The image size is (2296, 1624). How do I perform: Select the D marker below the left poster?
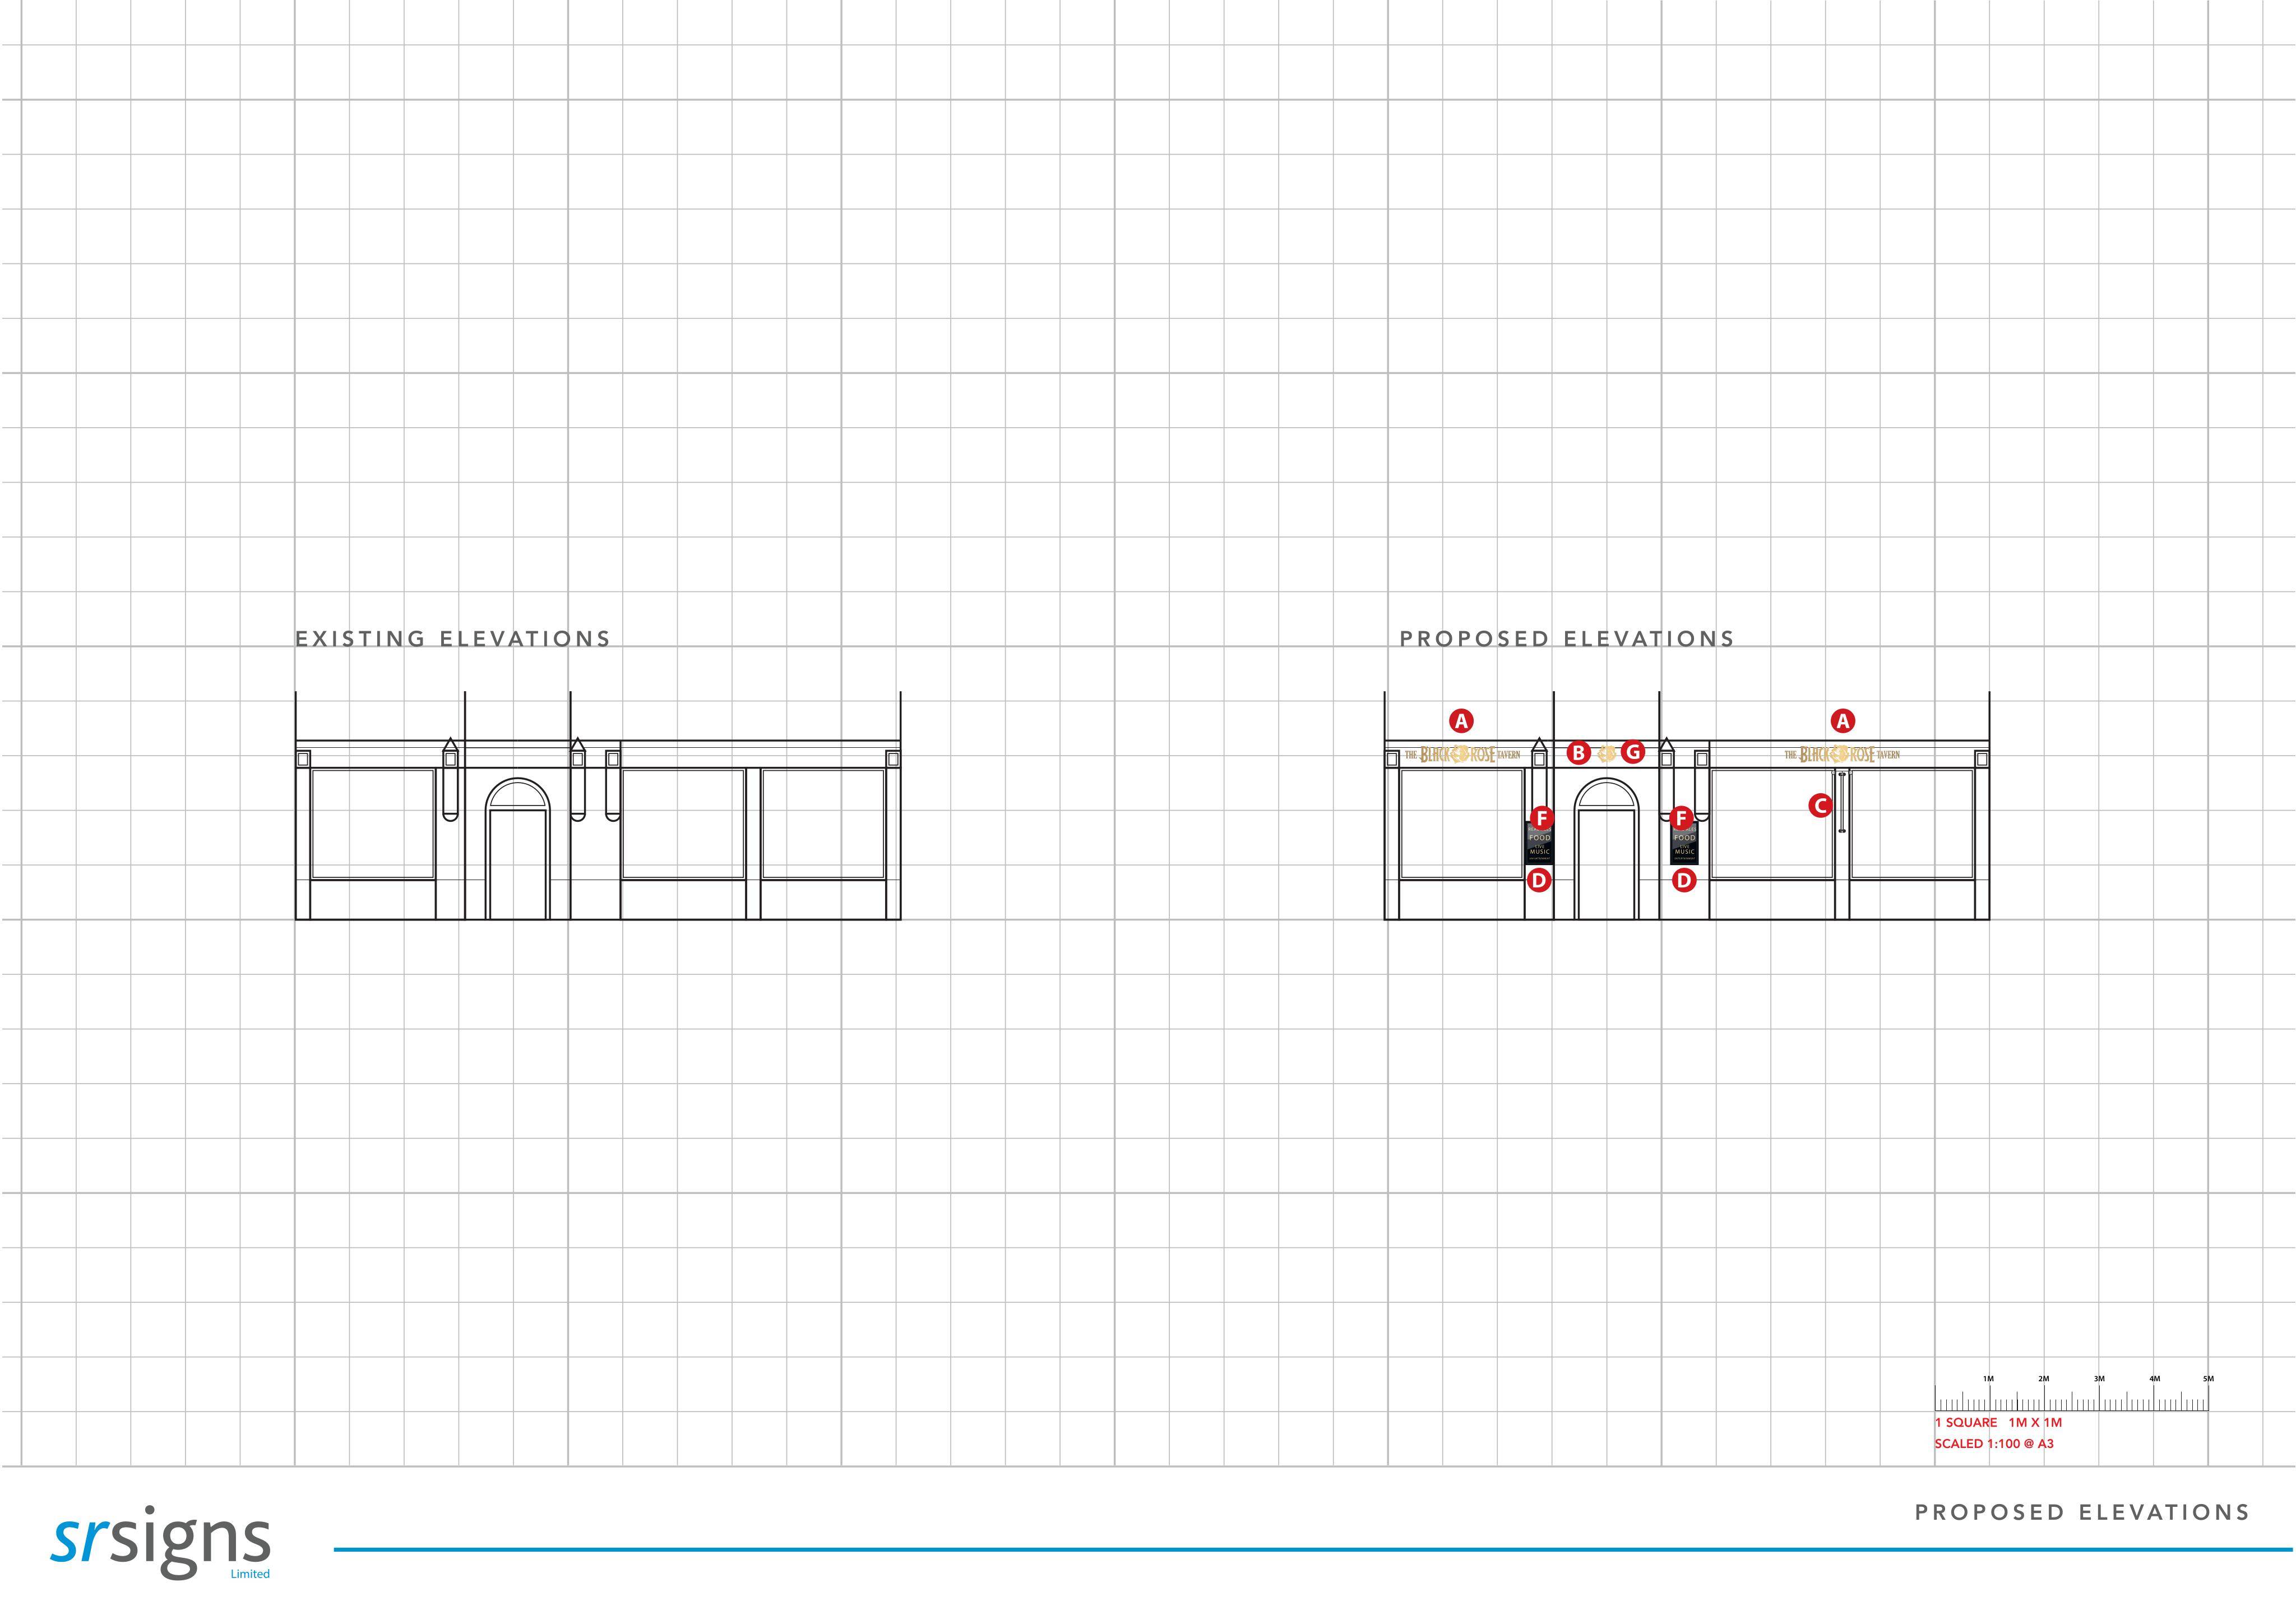click(1539, 880)
